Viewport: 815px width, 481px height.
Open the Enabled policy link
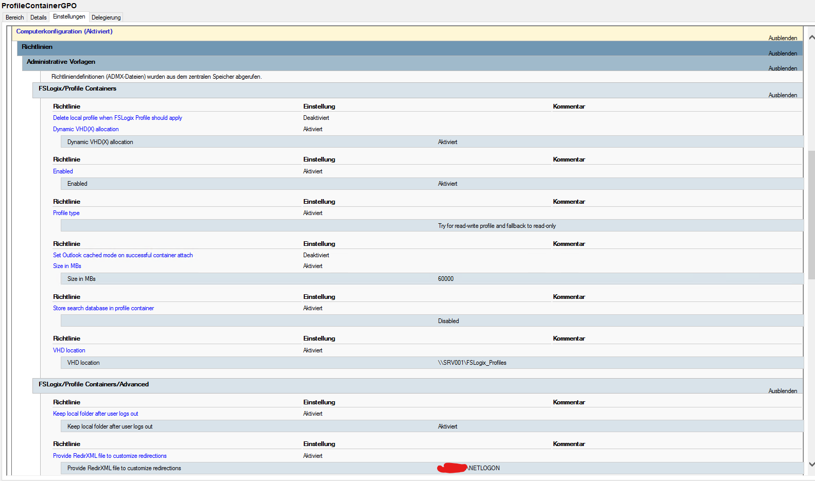click(63, 171)
